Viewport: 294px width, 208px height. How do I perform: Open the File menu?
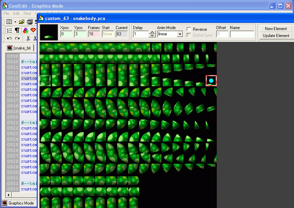tap(6, 13)
